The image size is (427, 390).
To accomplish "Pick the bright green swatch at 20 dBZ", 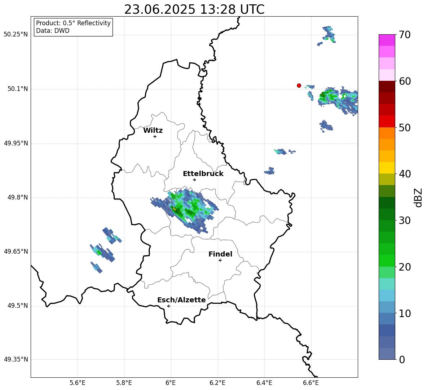I will click(387, 260).
